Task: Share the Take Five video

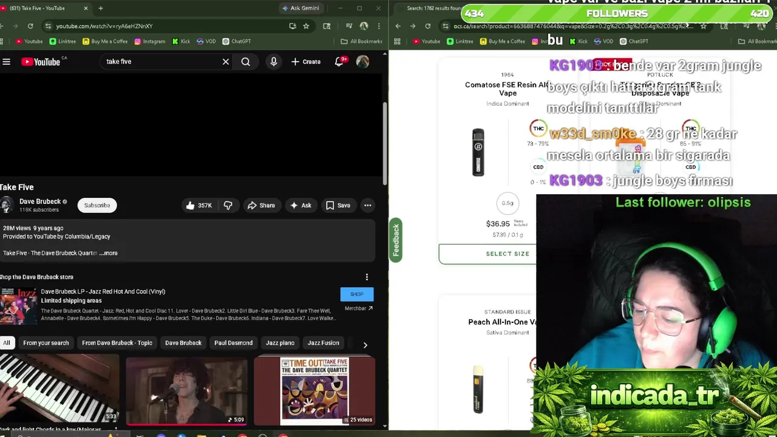Action: pyautogui.click(x=261, y=205)
